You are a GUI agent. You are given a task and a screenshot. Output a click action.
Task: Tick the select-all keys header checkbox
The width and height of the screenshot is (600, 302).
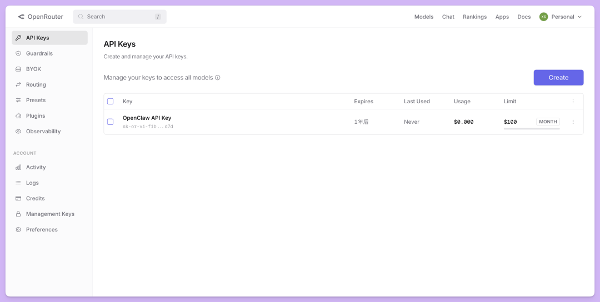point(110,102)
